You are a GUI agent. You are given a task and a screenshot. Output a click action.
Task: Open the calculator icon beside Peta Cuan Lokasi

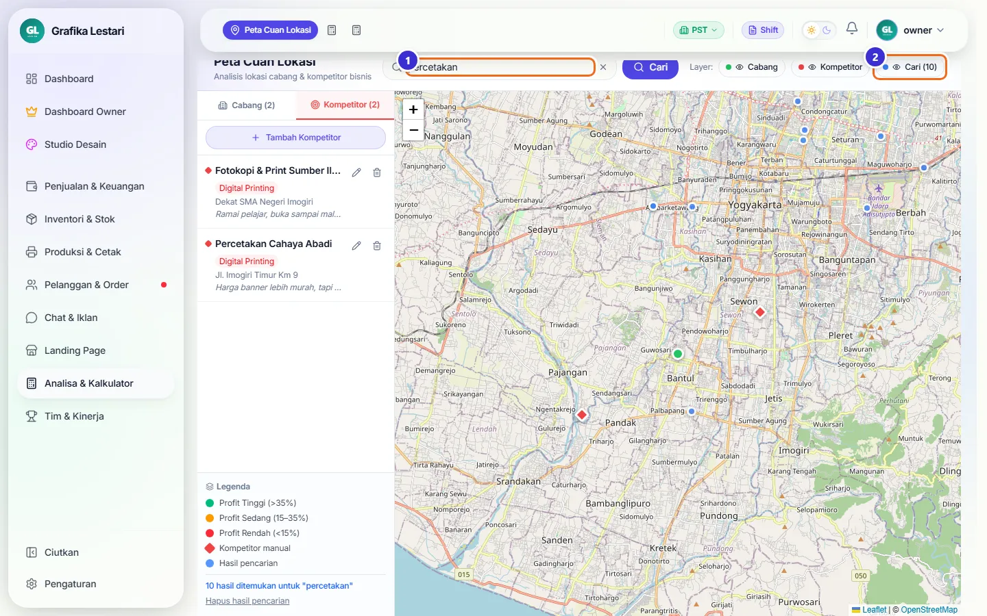332,30
